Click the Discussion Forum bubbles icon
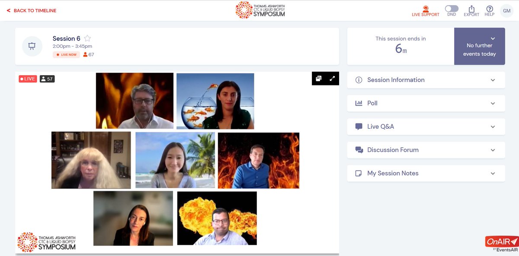519x256 pixels. 359,150
